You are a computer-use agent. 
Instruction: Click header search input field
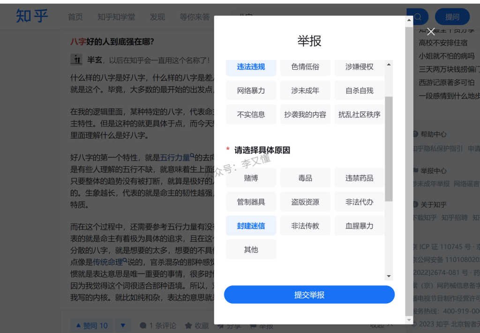[x=318, y=12]
